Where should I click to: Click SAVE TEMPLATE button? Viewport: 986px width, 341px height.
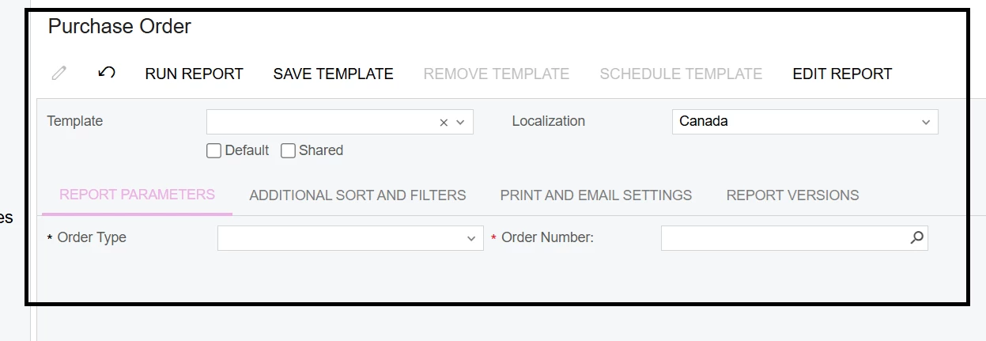coord(334,74)
